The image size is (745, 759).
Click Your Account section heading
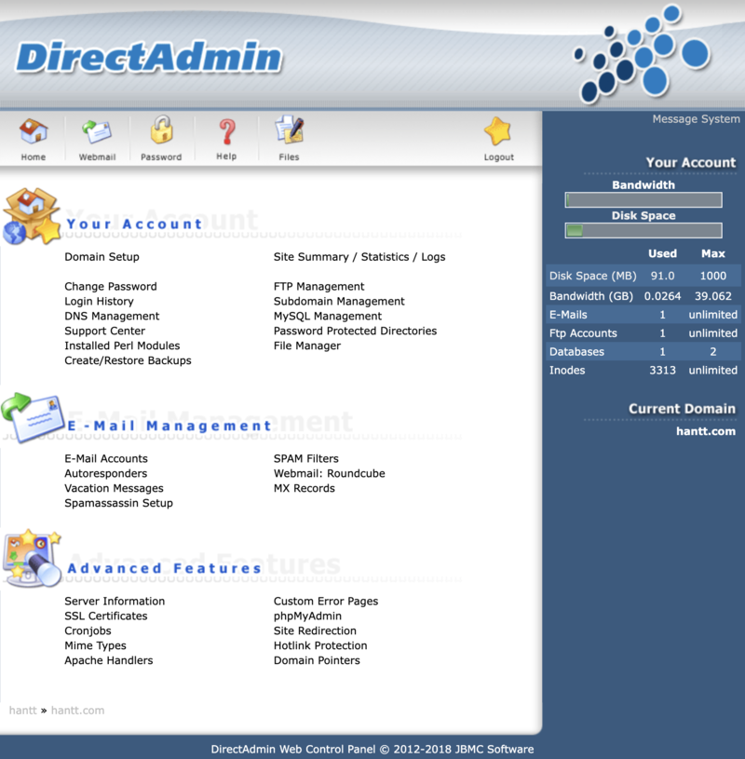coord(134,224)
